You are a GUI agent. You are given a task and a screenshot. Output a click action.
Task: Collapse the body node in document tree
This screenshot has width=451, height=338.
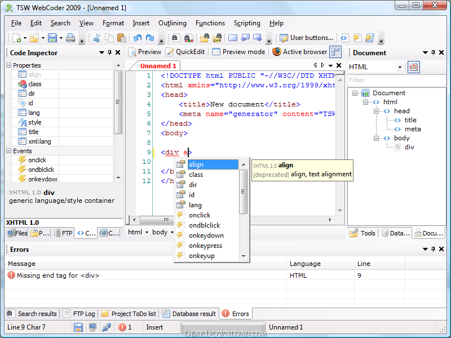pos(376,138)
